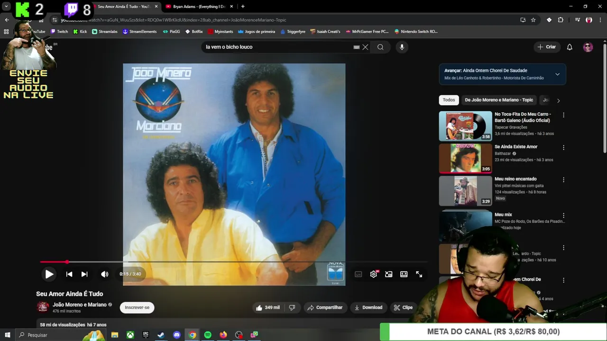Dislike the video
Screen dimensions: 607x341
(292, 307)
